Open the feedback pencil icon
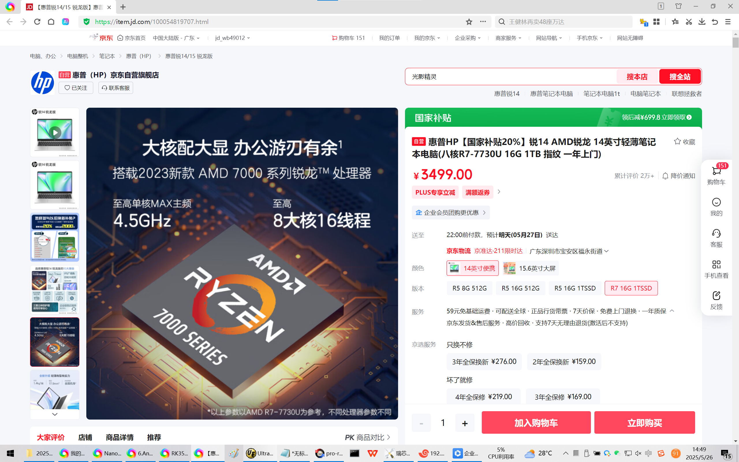The height and width of the screenshot is (462, 739). point(716,296)
